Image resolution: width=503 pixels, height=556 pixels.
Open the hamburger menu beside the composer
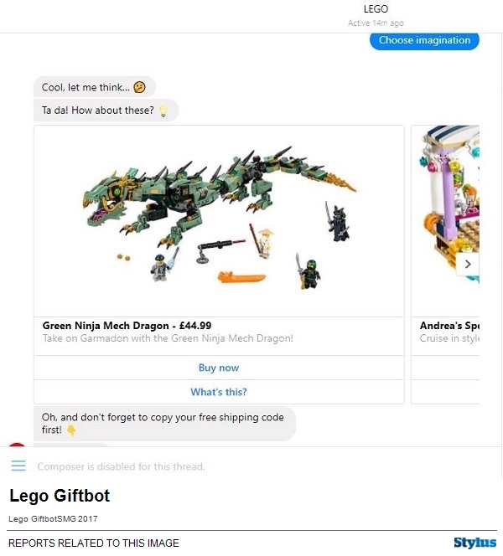pos(18,466)
